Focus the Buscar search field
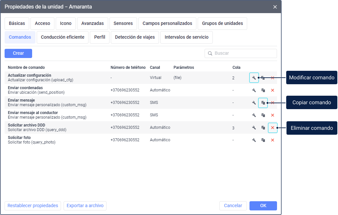The height and width of the screenshot is (215, 338). click(x=244, y=53)
